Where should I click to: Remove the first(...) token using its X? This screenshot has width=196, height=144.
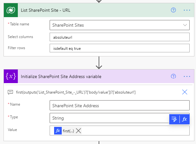78,131
